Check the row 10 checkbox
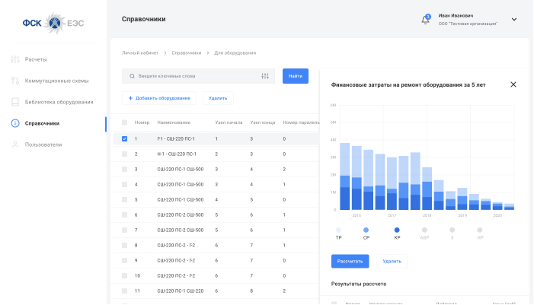Image resolution: width=534 pixels, height=305 pixels. 125,276
